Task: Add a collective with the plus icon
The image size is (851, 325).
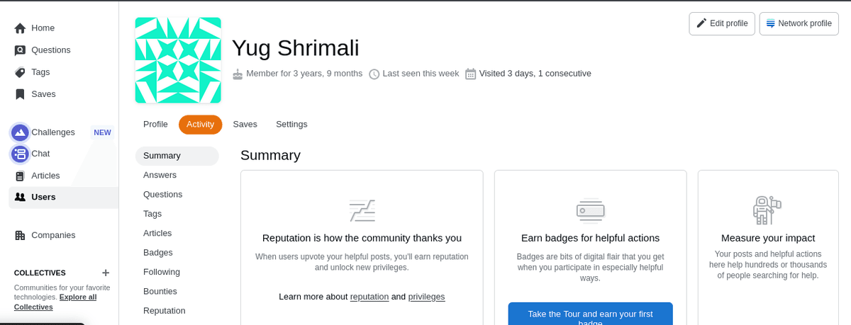Action: tap(106, 273)
